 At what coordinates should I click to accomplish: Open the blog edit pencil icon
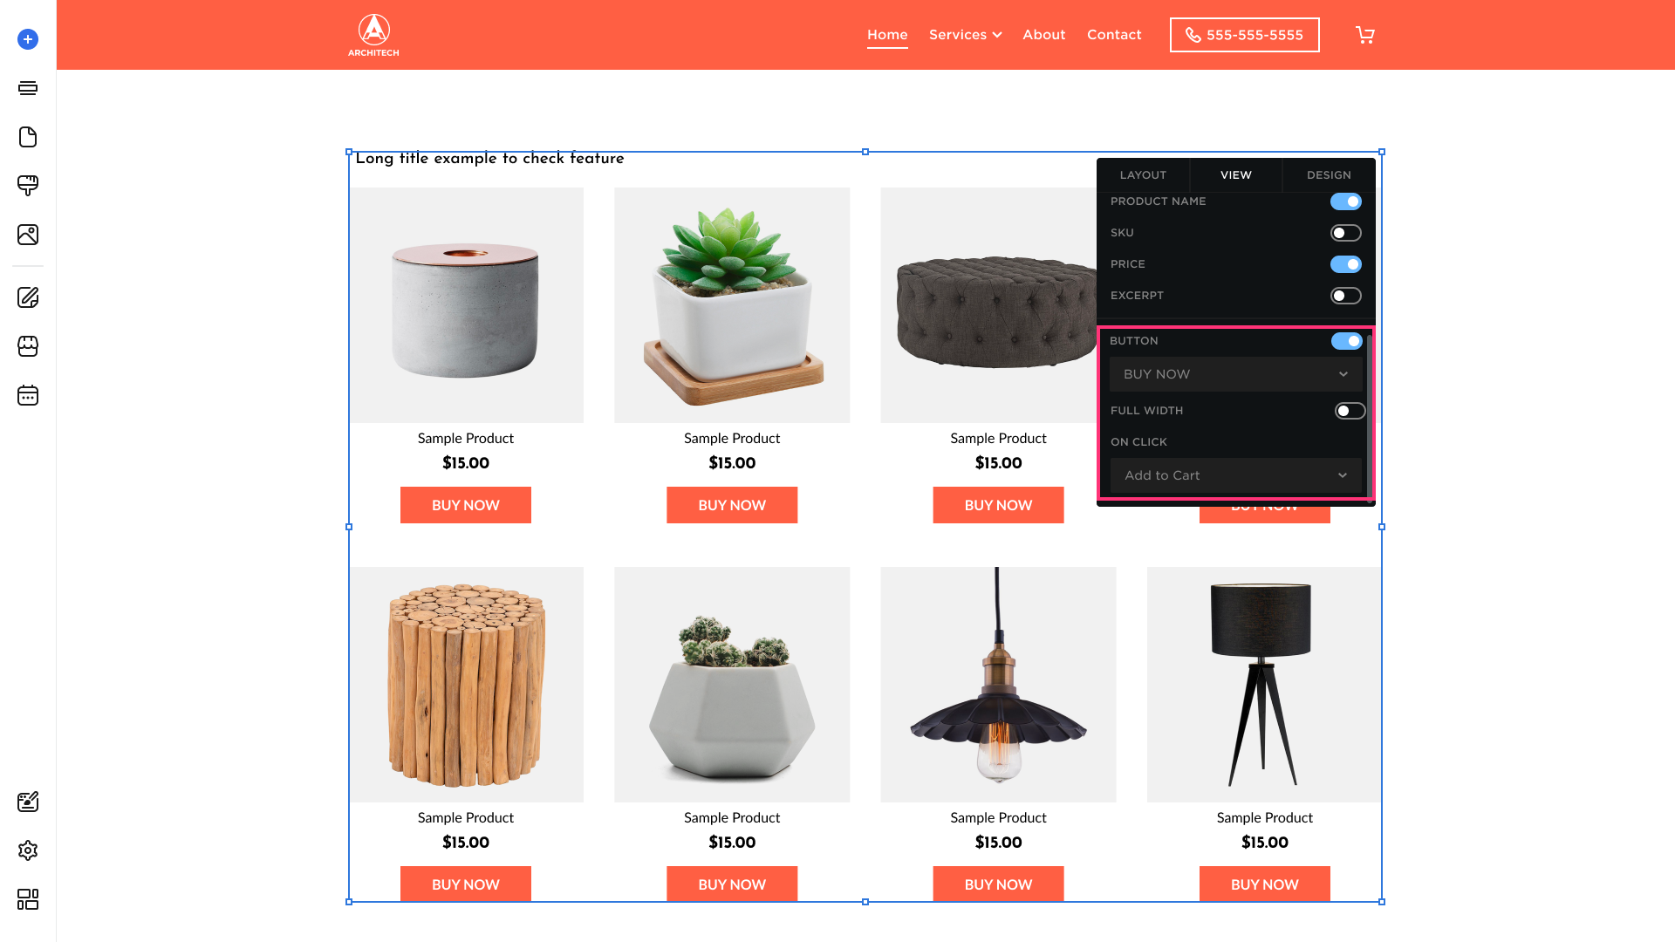(28, 297)
